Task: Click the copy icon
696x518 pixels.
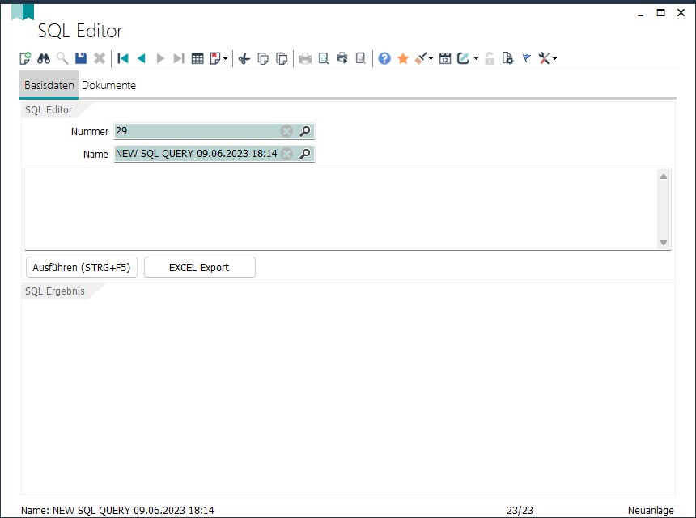Action: [x=263, y=58]
